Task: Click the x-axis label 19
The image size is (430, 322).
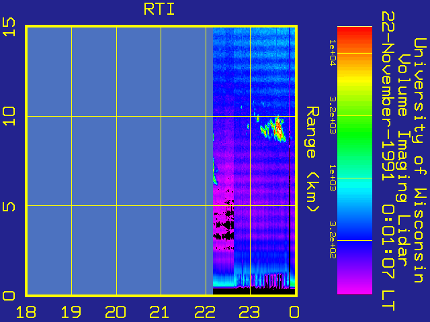Action: 71,312
